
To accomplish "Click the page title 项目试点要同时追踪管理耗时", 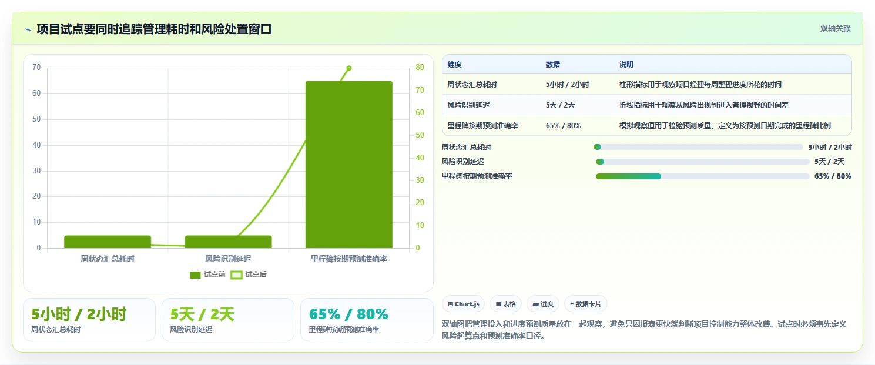I will [154, 29].
